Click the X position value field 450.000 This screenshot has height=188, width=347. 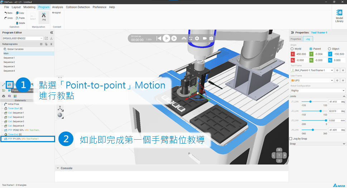pos(302,54)
